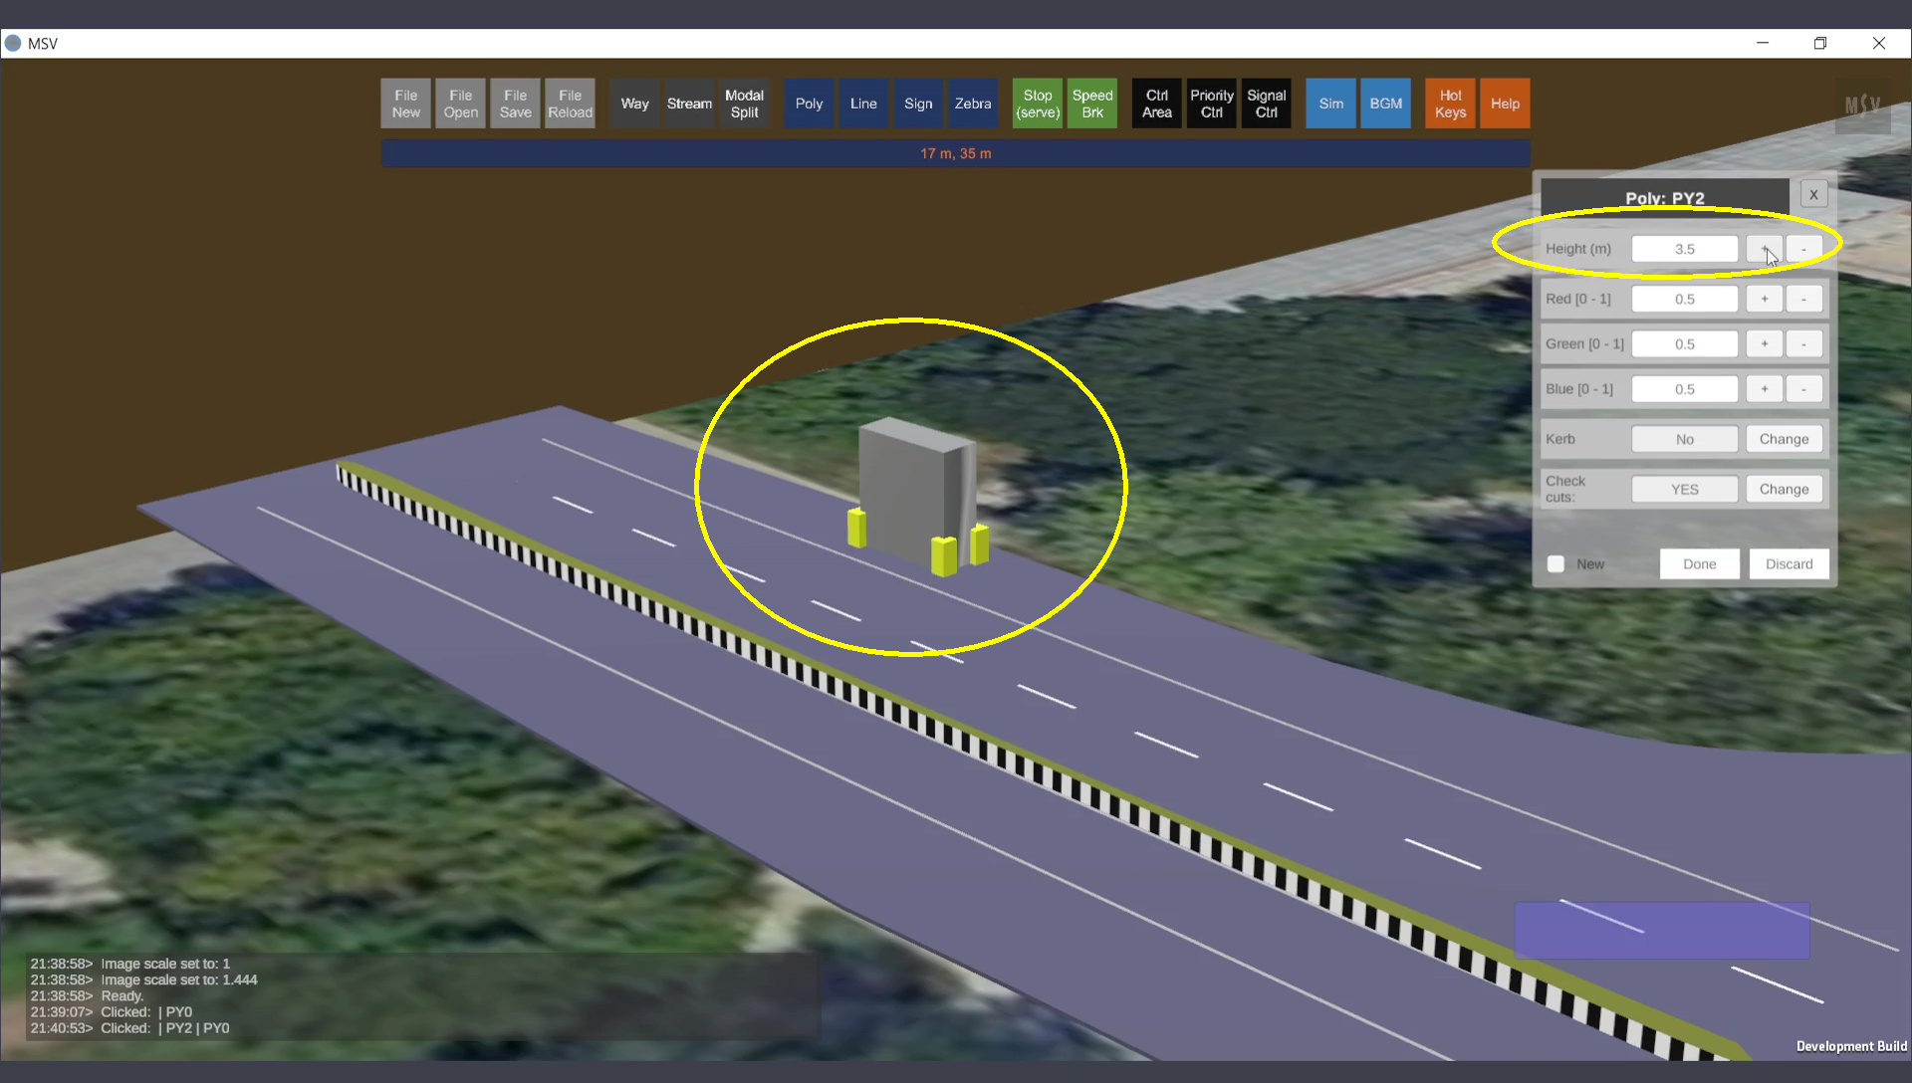
Task: Click the Stop (serve) tool
Action: coord(1038,104)
